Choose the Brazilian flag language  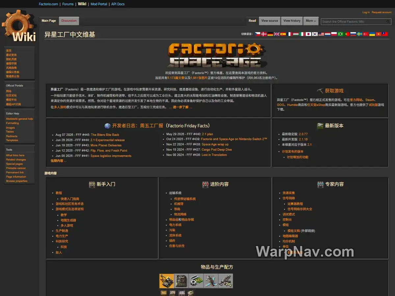[340, 34]
